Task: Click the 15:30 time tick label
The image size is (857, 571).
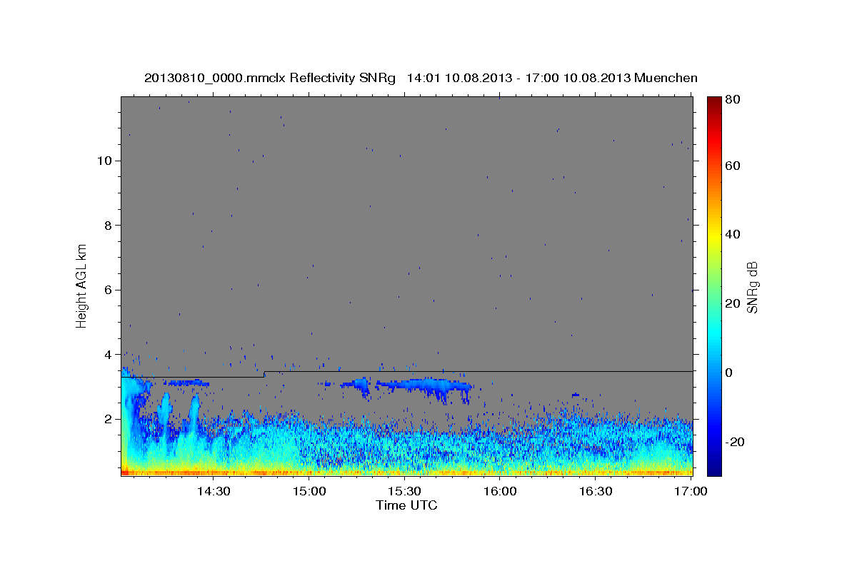Action: [404, 492]
